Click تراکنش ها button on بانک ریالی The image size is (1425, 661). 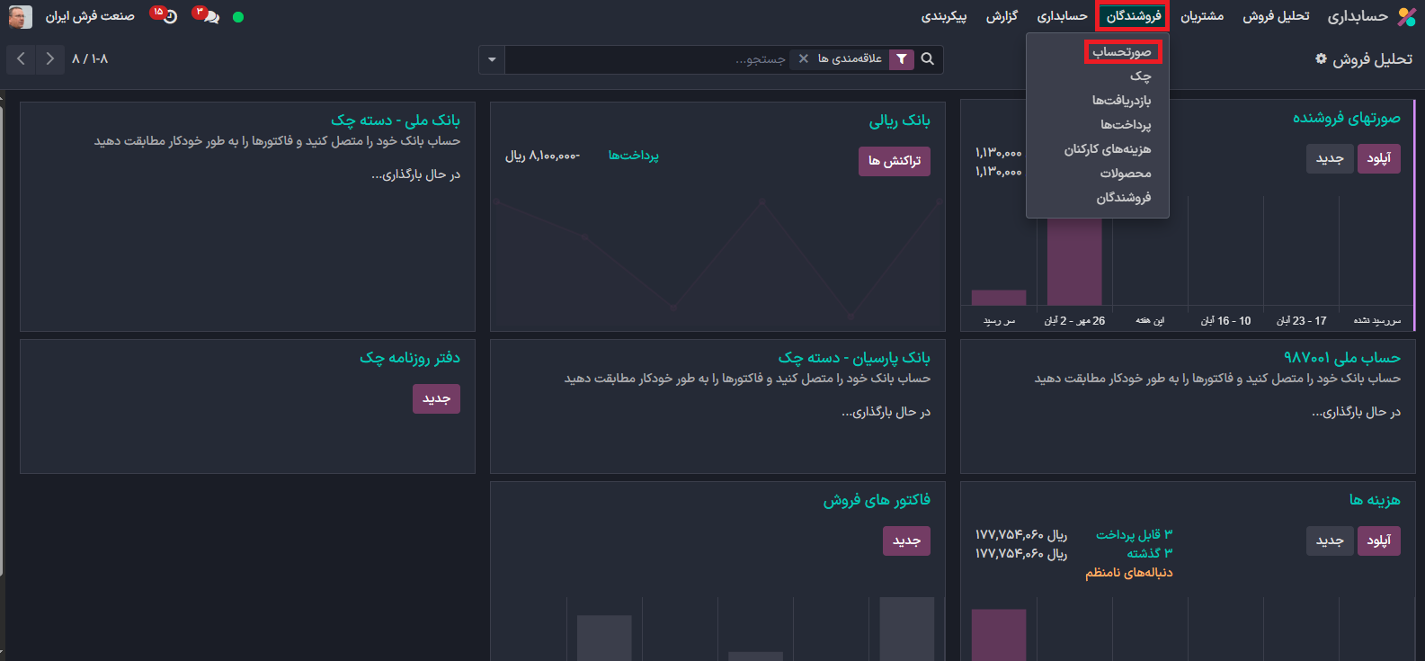coord(895,161)
